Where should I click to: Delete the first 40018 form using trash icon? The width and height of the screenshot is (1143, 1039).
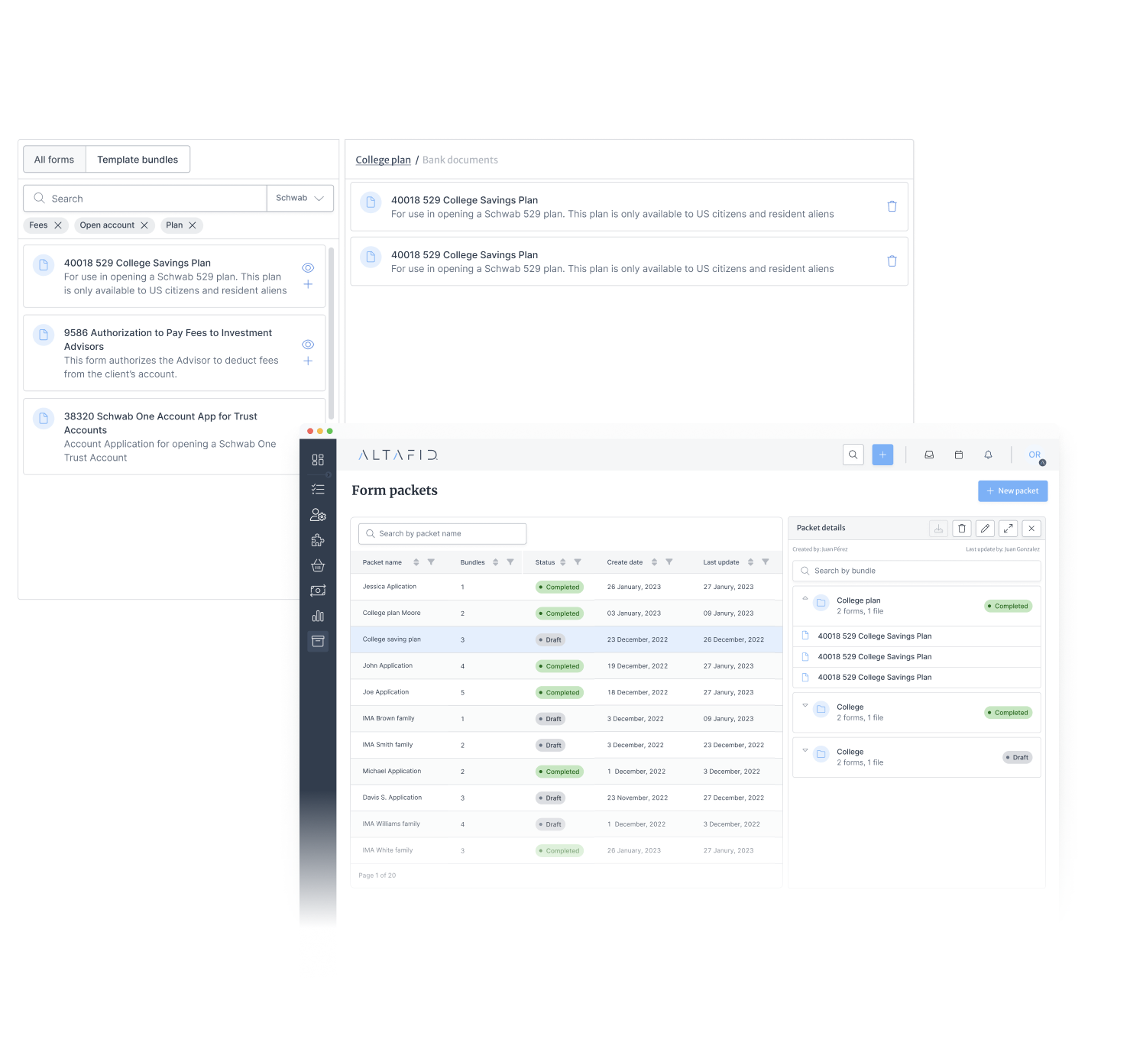[892, 206]
